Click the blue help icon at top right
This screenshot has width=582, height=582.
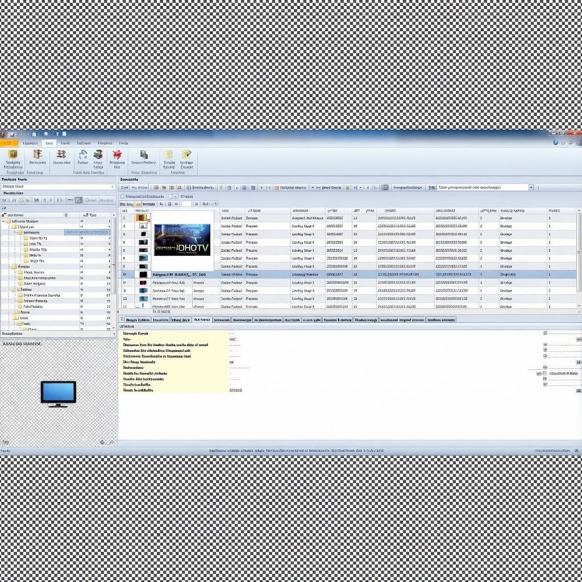point(556,143)
